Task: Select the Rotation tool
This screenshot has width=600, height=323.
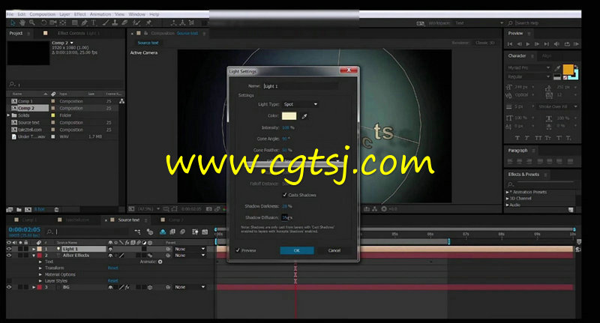Action: tap(43, 23)
